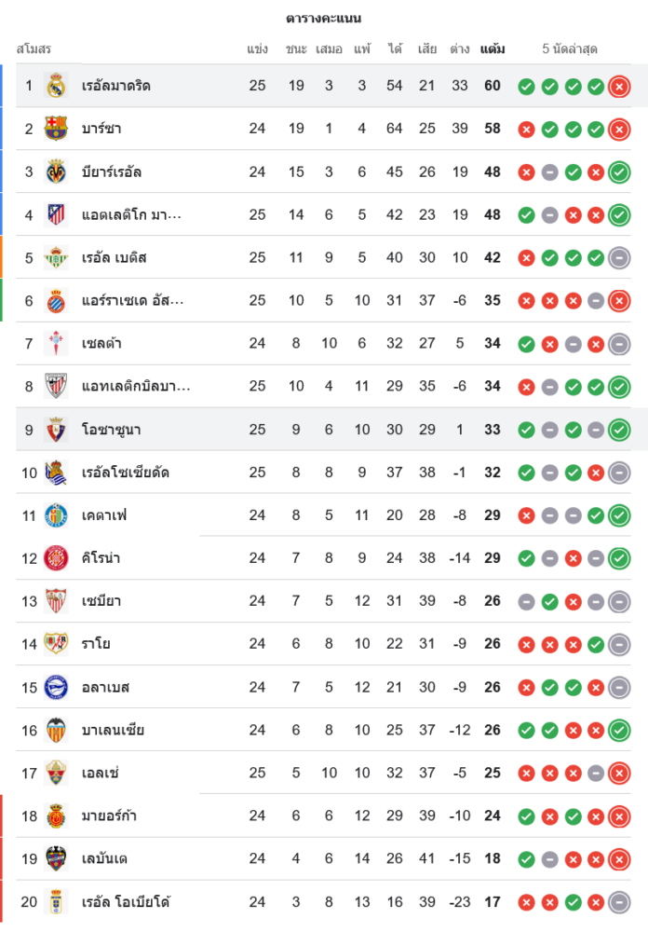Click the Barcelona club crest
648x932 pixels.
56,129
